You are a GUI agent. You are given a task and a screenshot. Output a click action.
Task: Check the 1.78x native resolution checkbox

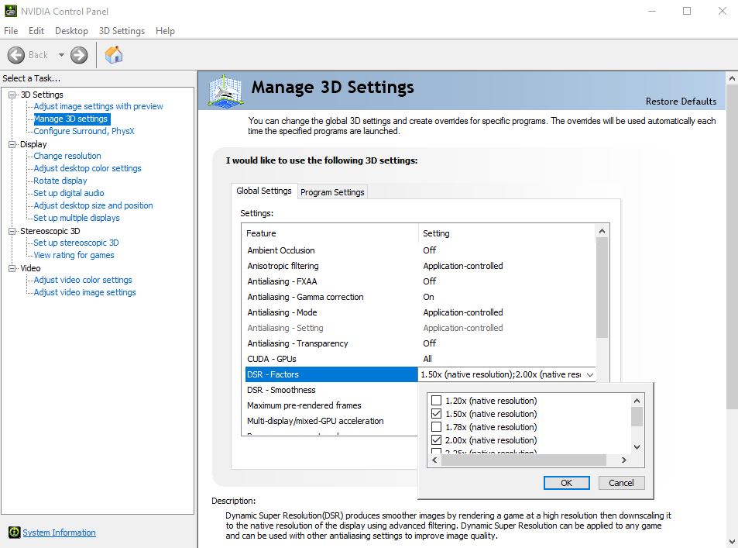pos(436,427)
